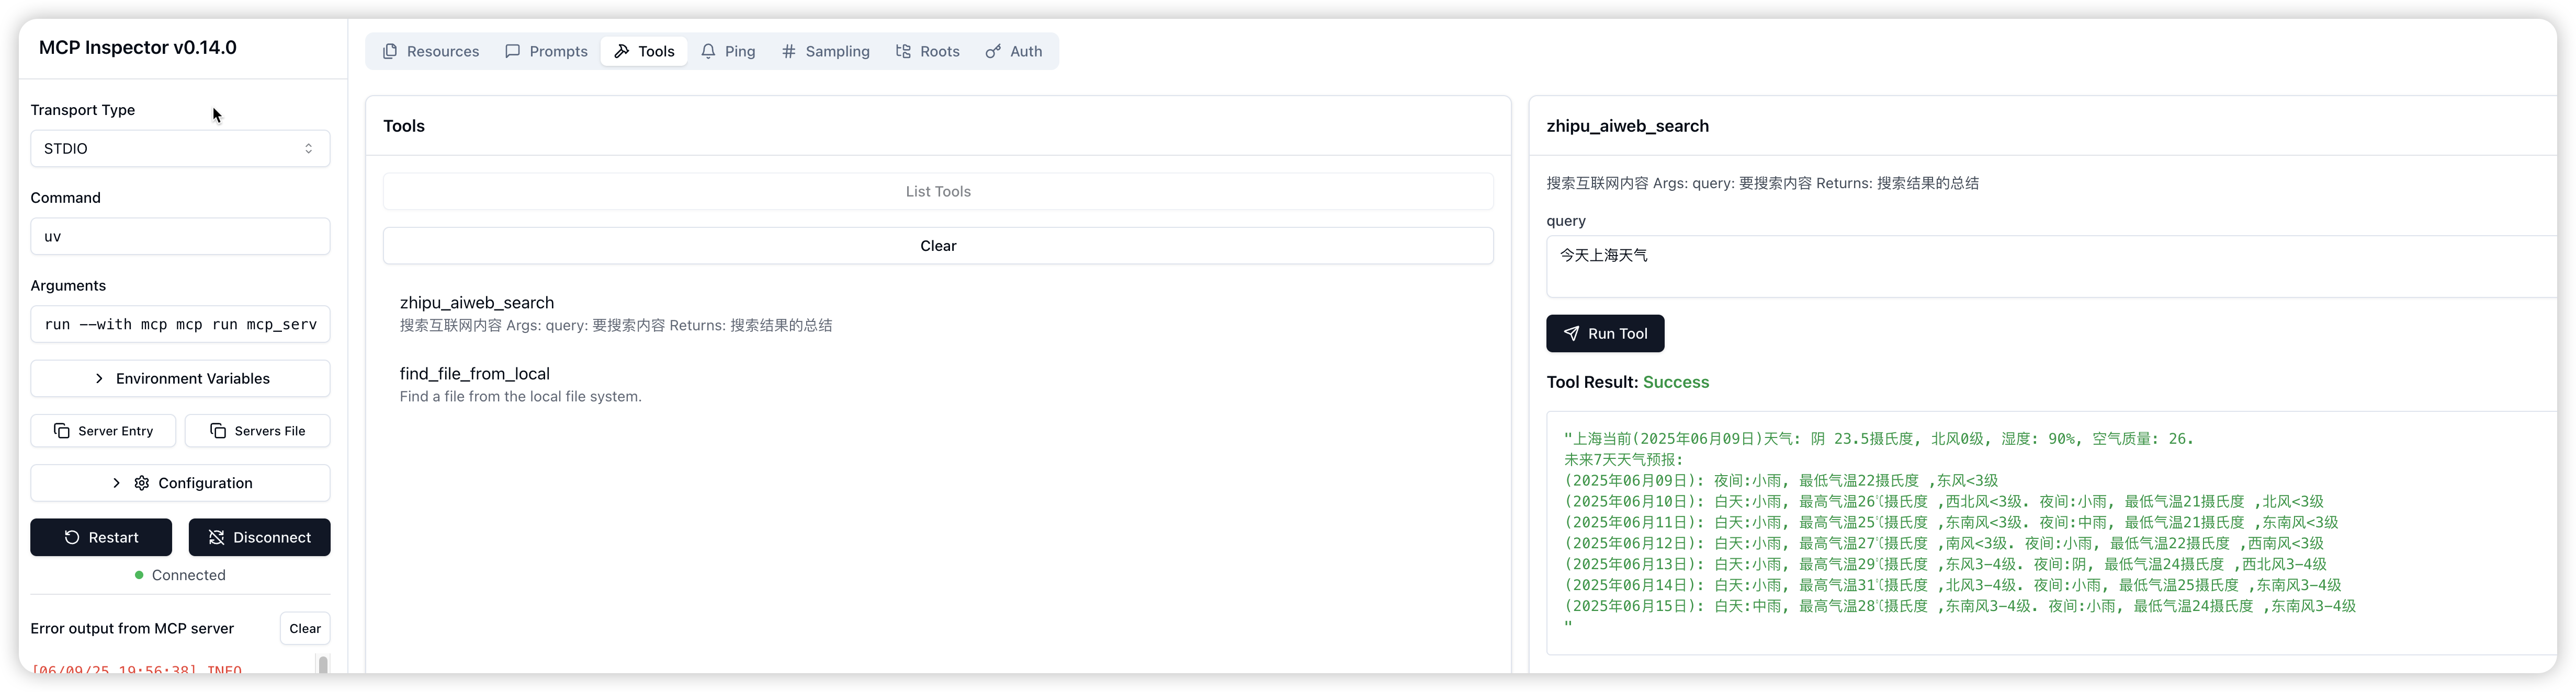Click the Command input containing uv
Image resolution: width=2576 pixels, height=692 pixels.
click(x=180, y=237)
